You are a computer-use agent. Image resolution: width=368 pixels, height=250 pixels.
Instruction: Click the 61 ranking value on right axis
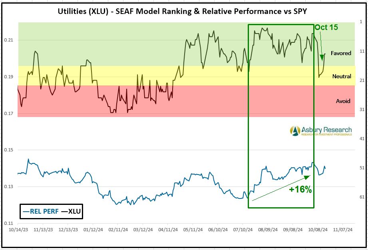(362, 197)
